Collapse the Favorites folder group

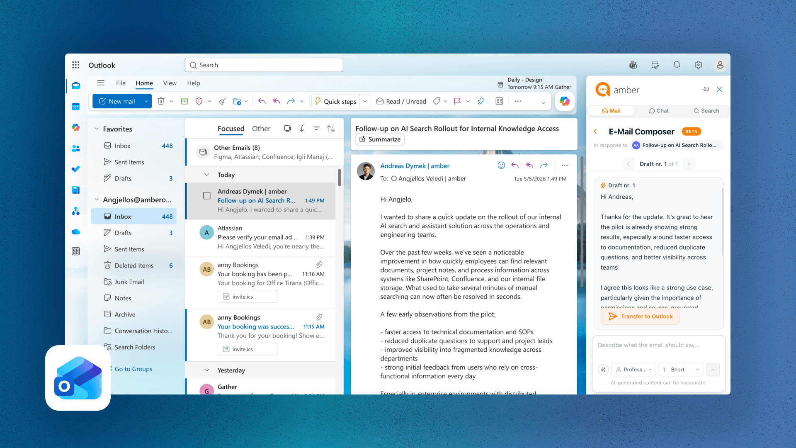(x=97, y=129)
